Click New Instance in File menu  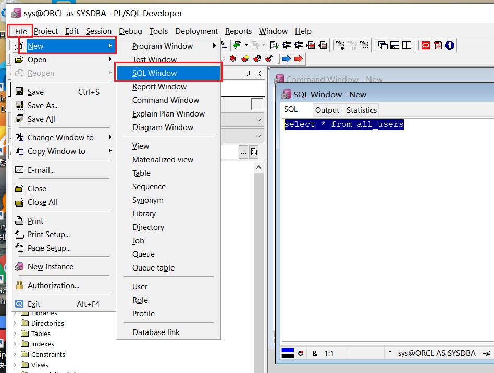point(64,267)
